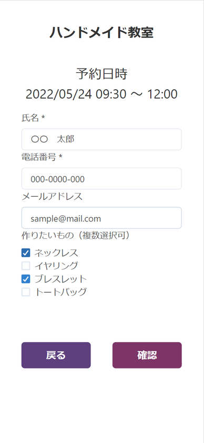Click the 2022/05/24 reservation time text

point(101,94)
